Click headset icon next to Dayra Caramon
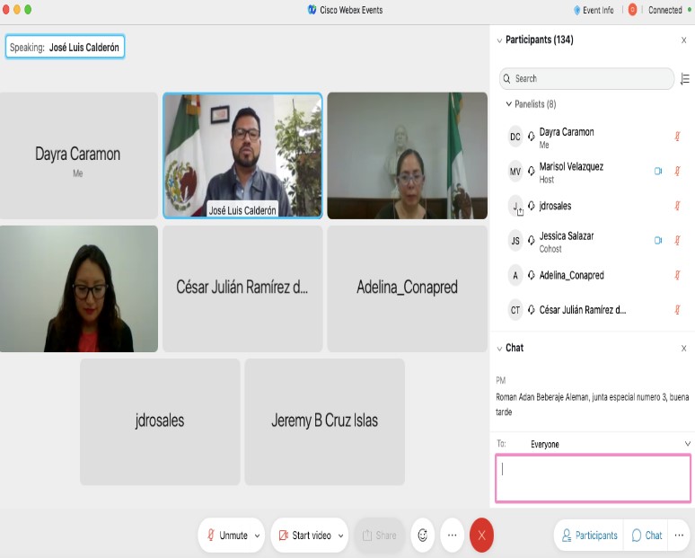 [x=531, y=137]
